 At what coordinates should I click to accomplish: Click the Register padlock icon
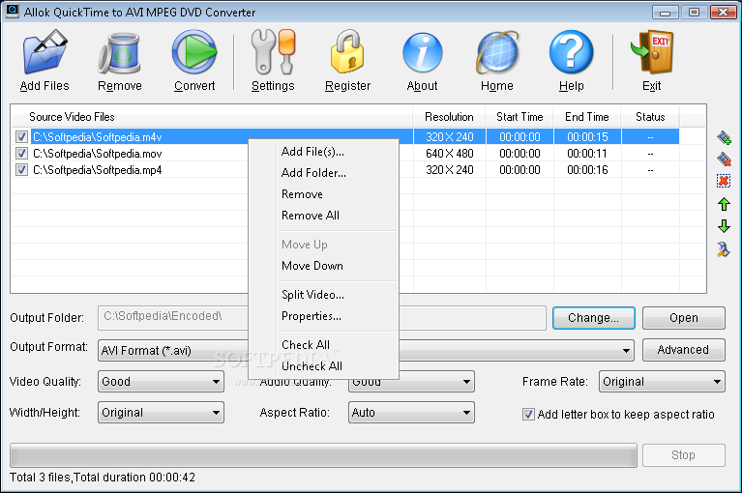coord(347,52)
